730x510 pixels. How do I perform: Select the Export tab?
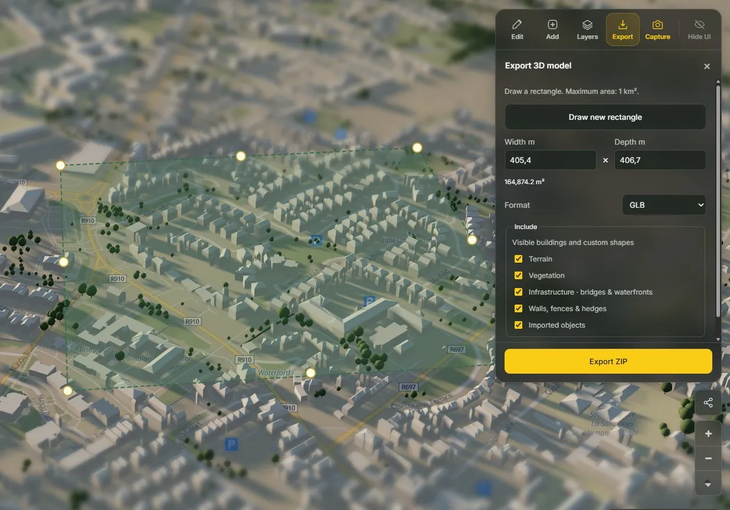(623, 30)
